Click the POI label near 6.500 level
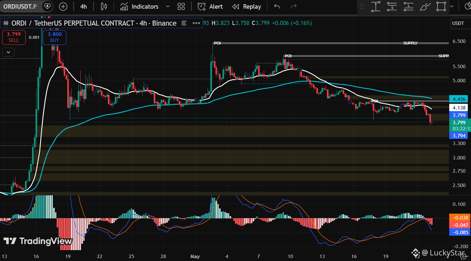Screen dimensions: 471x261 [217, 43]
